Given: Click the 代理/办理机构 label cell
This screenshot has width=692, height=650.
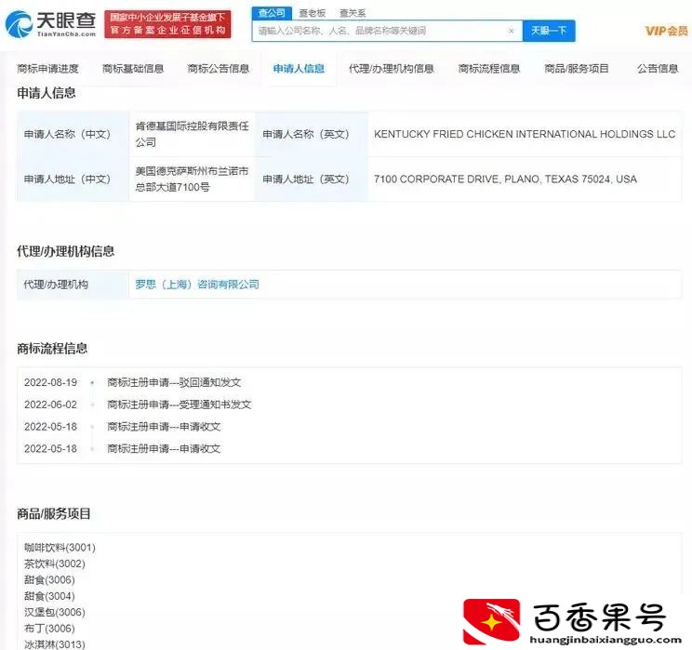Looking at the screenshot, I should coord(73,285).
